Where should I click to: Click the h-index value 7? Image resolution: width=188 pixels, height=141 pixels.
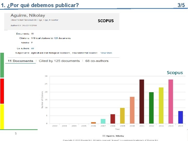click(32, 43)
